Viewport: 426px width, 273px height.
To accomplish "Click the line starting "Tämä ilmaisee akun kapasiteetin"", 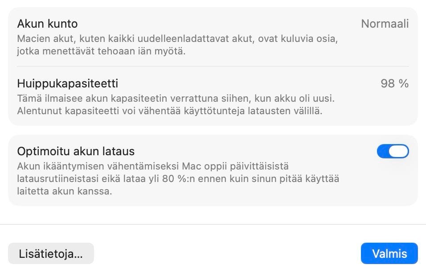I will point(176,98).
